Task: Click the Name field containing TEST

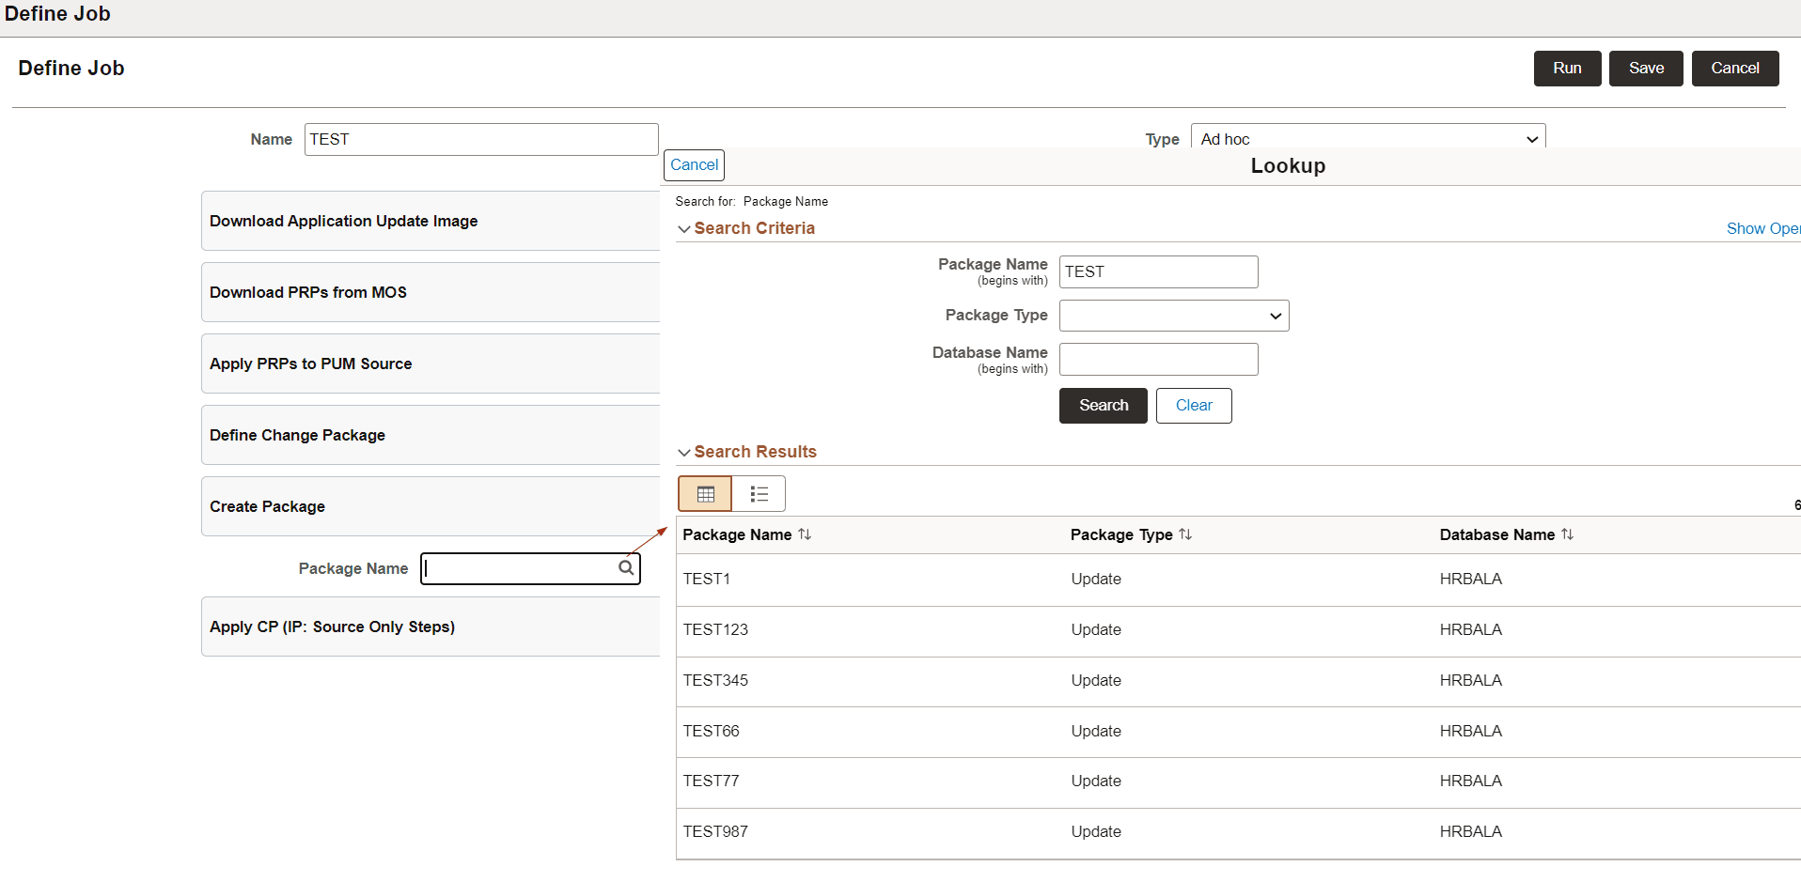Action: coord(481,138)
